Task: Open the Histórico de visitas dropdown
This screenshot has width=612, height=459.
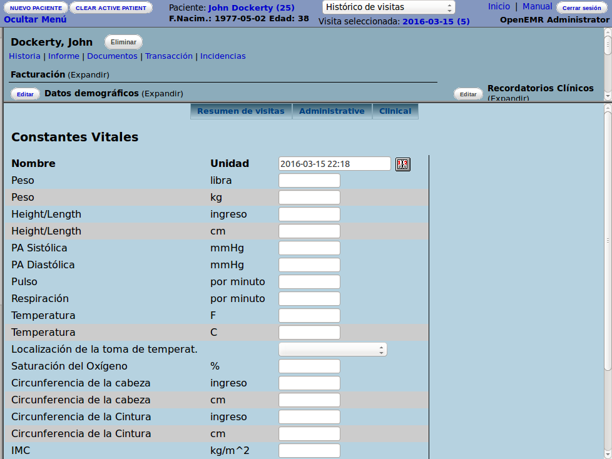Action: click(x=389, y=8)
